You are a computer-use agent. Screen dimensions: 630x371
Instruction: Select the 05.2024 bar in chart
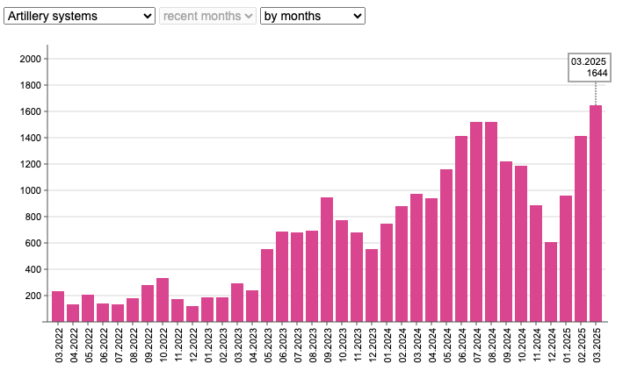[446, 246]
